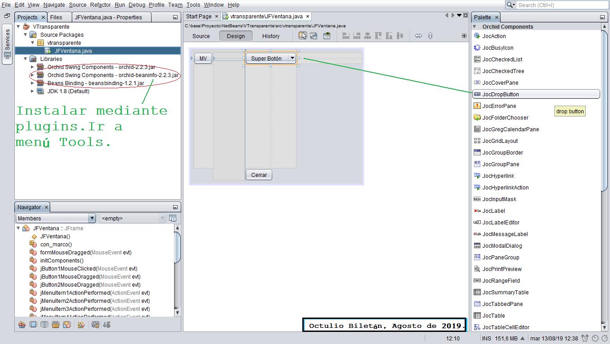Click the search magnifier icon
The height and width of the screenshot is (344, 610).
coord(510,5)
